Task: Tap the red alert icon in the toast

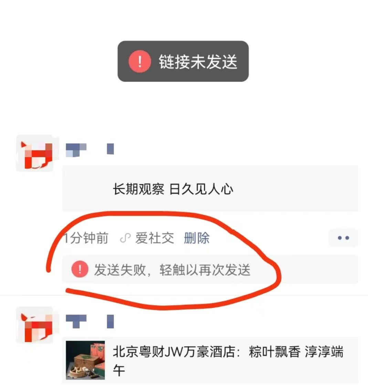Action: tap(140, 61)
